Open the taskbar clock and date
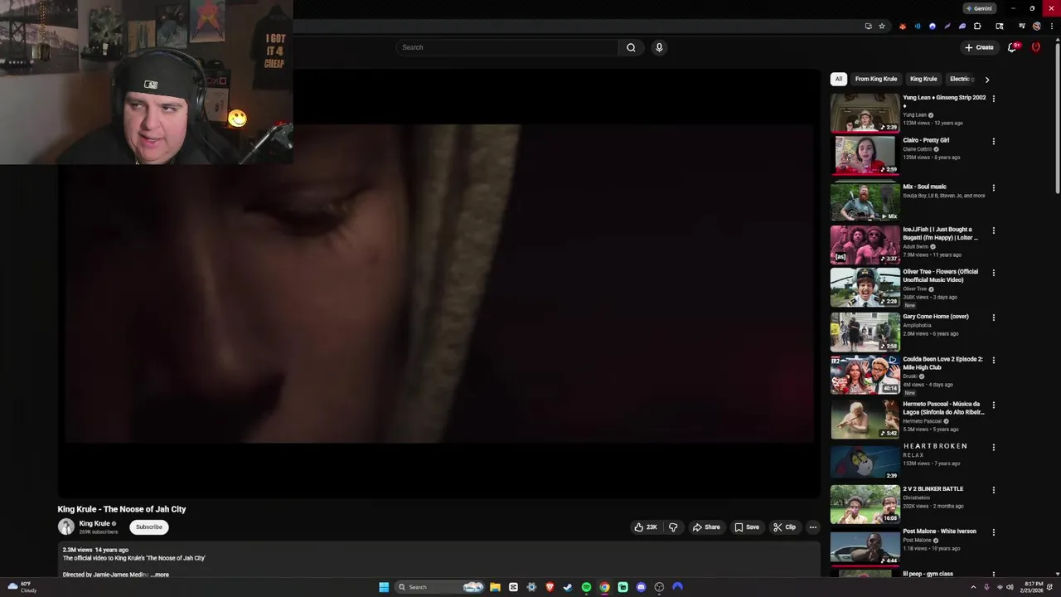 (1033, 587)
